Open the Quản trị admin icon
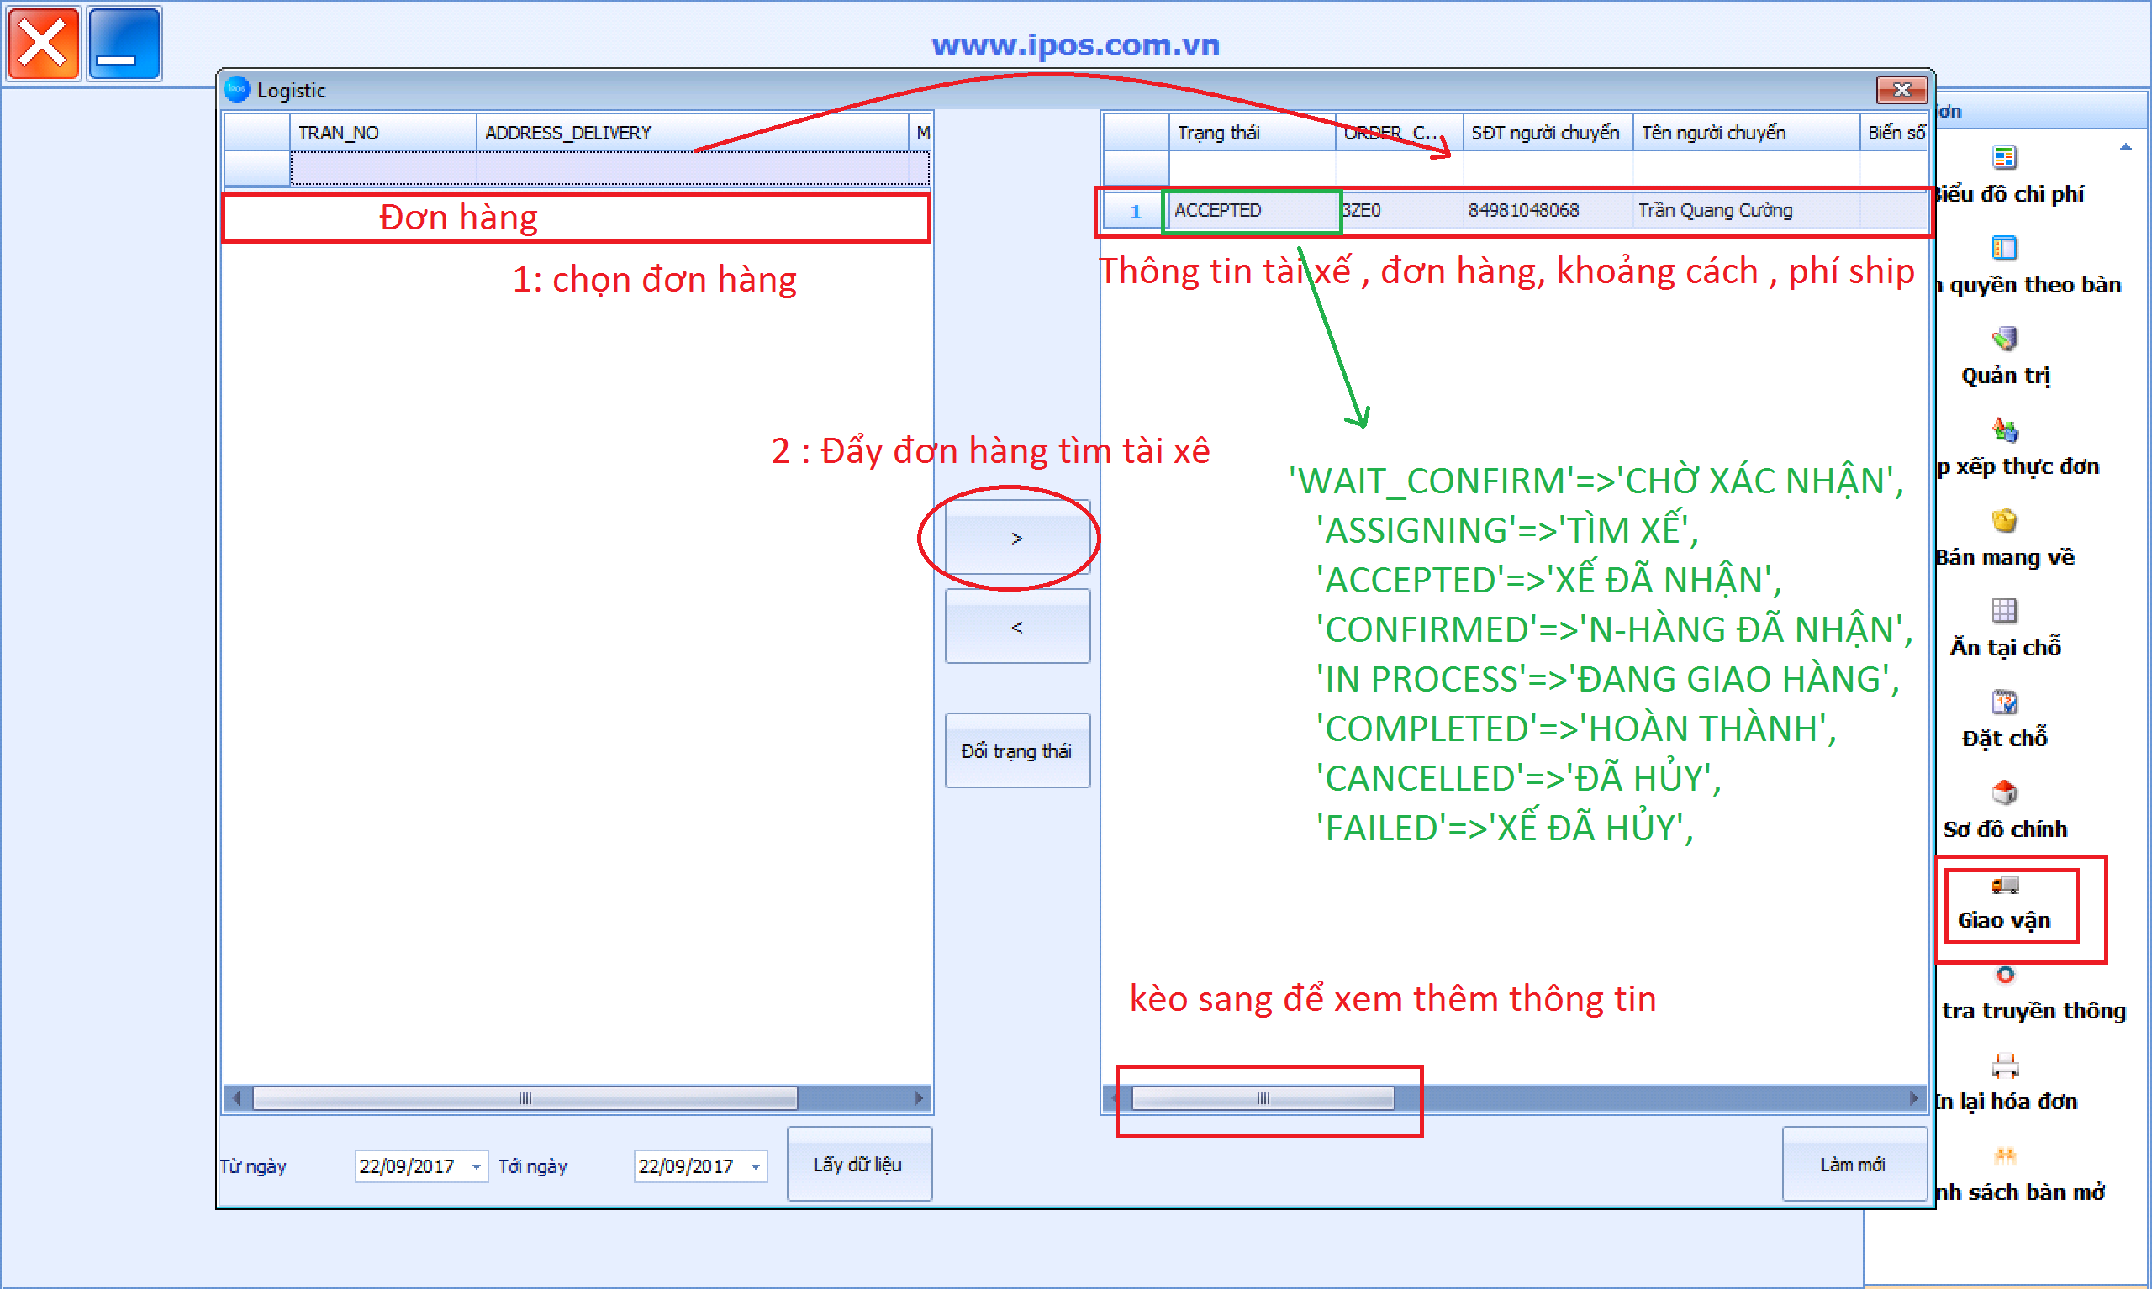Viewport: 2152px width, 1289px height. click(x=2004, y=339)
